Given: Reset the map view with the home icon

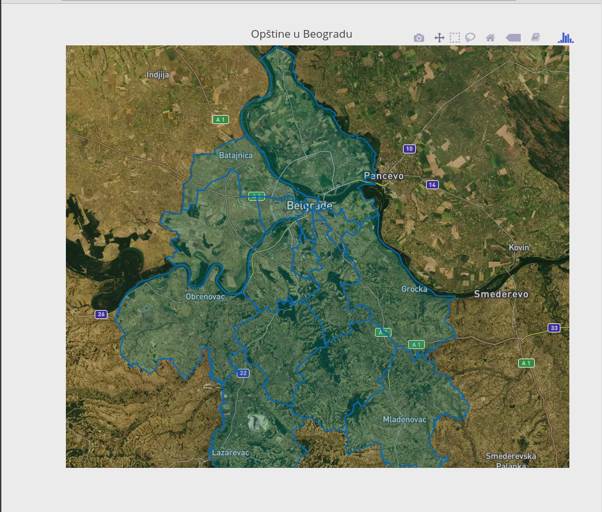Looking at the screenshot, I should [x=491, y=38].
